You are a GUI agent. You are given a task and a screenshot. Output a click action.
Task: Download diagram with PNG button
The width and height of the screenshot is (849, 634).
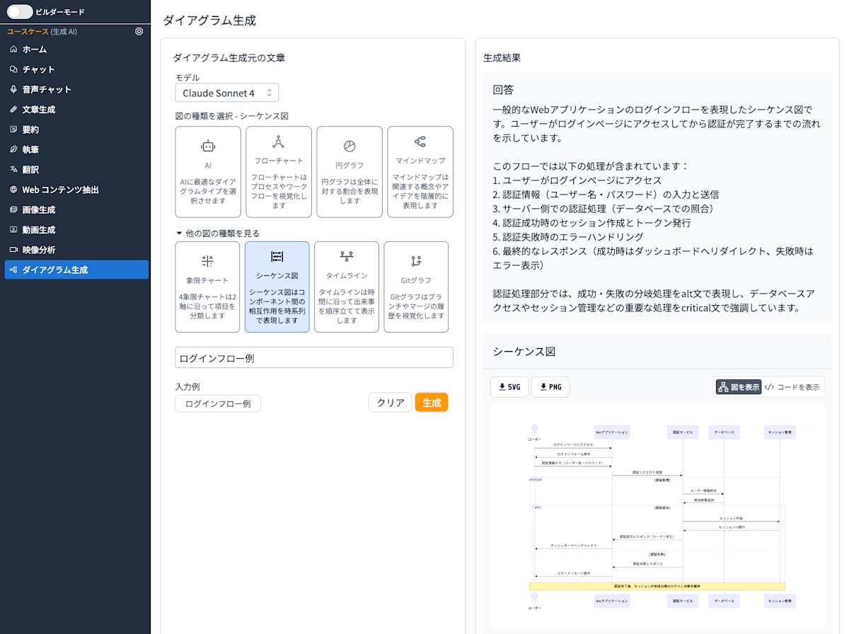coord(550,387)
